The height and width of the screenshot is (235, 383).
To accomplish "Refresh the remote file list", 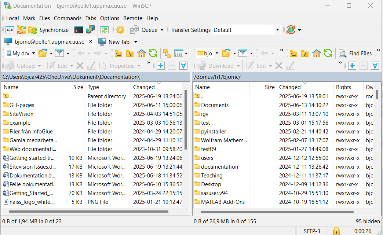I will tap(328, 53).
